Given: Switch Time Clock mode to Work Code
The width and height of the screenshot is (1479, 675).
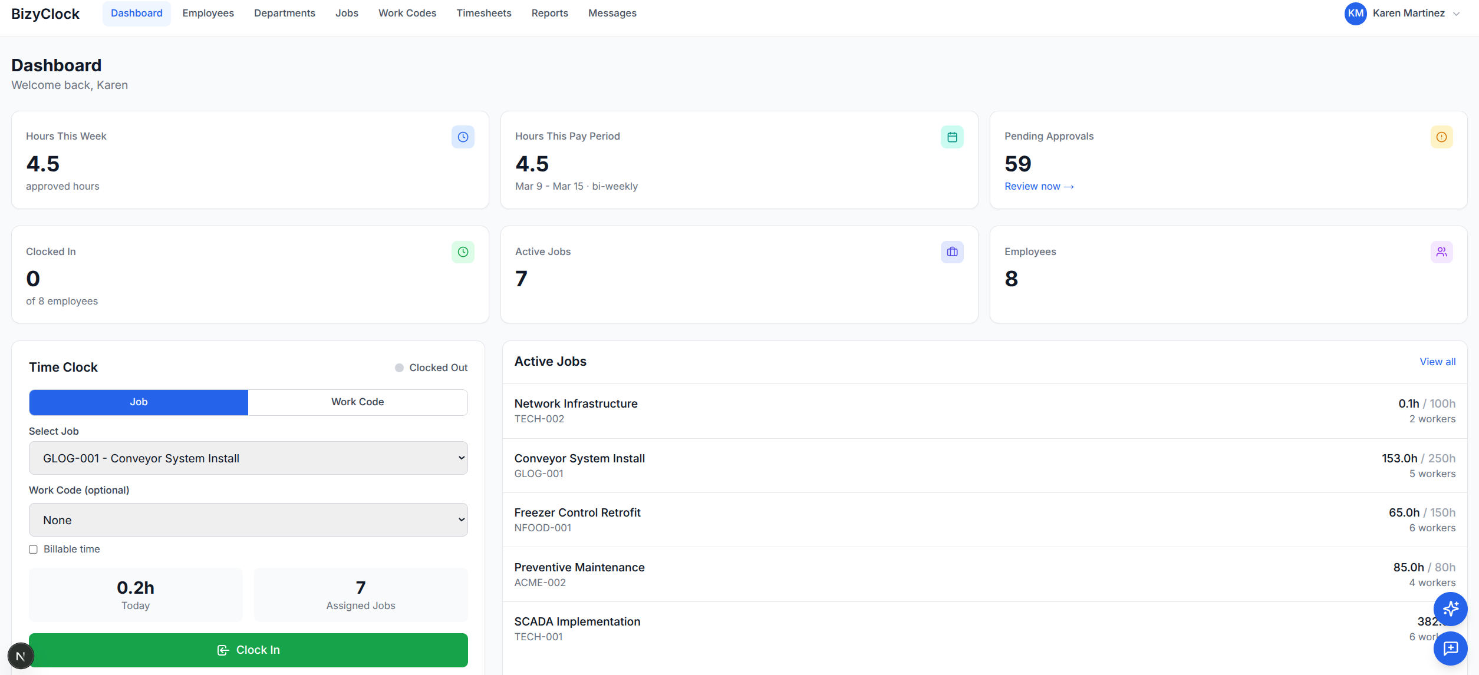Looking at the screenshot, I should [357, 402].
